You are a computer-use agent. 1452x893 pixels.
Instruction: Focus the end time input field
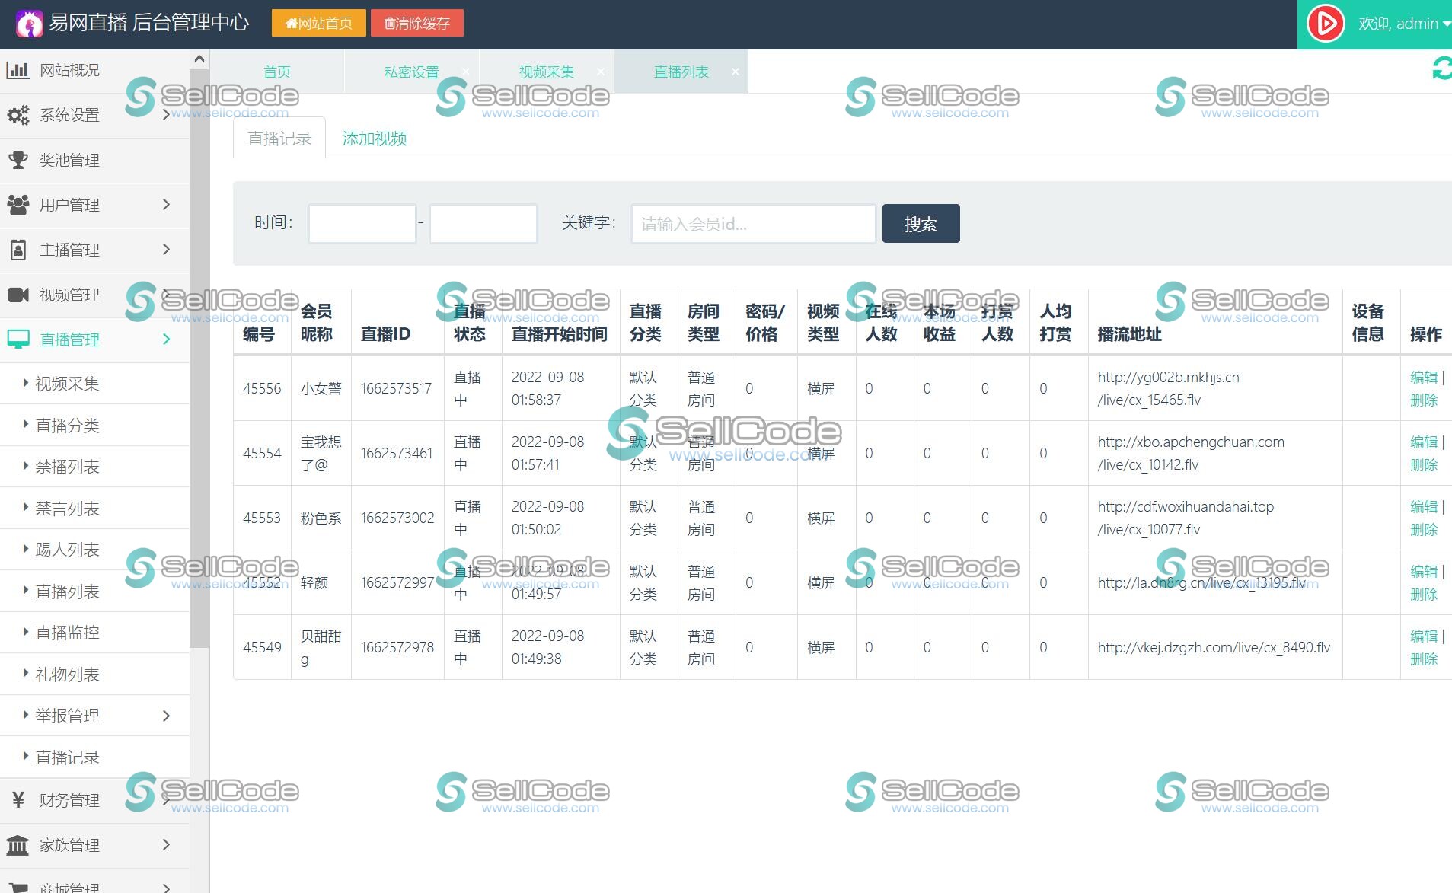(x=483, y=224)
